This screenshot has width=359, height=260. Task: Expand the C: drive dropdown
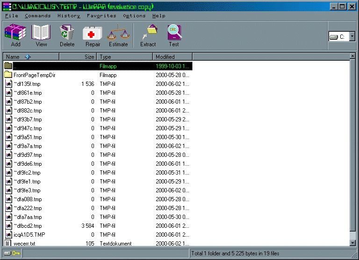point(352,36)
